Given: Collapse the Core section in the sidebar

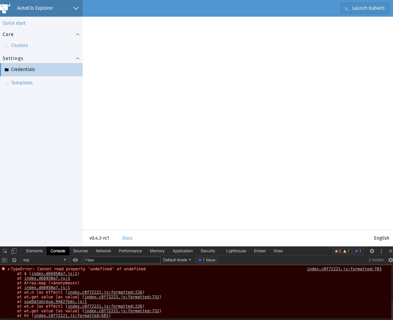Looking at the screenshot, I should click(x=78, y=34).
